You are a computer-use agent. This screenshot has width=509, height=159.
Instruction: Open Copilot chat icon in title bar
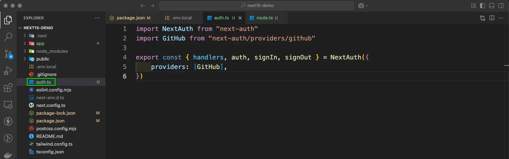pos(361,6)
